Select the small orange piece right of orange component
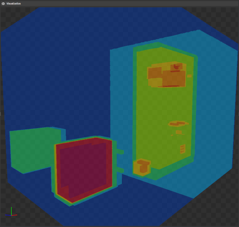239x227 pixels. [x=190, y=76]
